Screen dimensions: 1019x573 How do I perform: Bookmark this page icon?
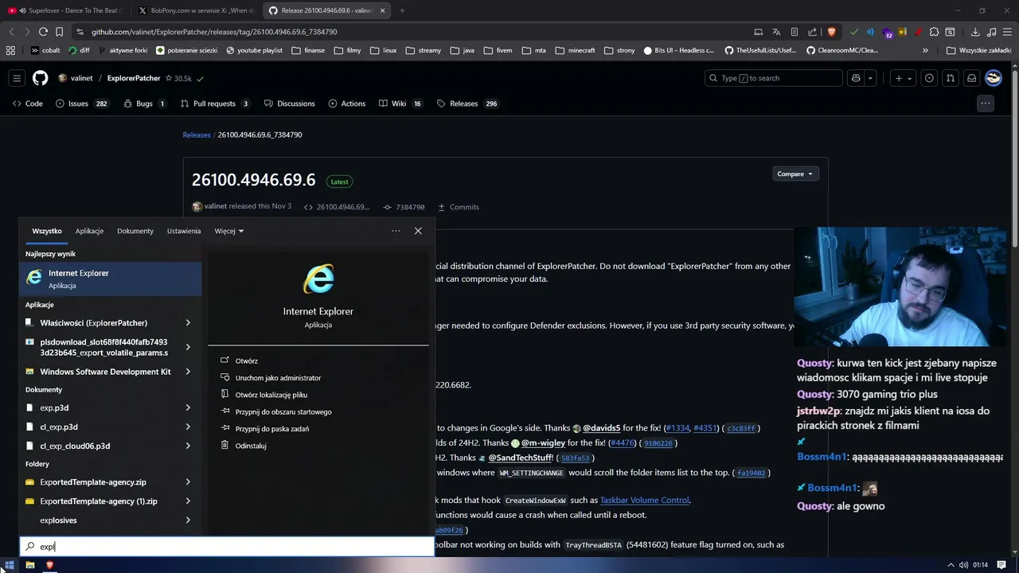59,32
